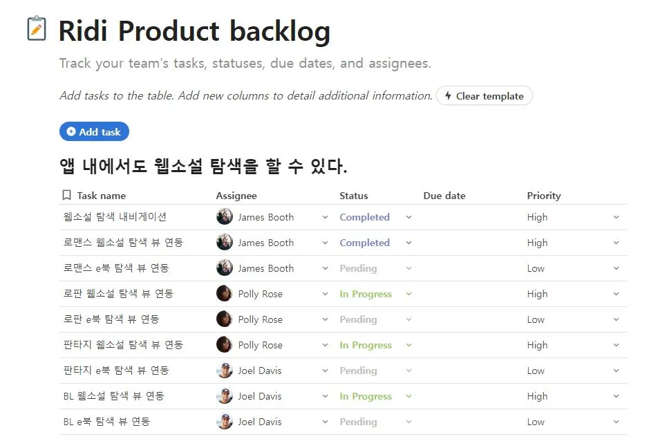
Task: Select task name 판타지 웹소설 탐색 뷰 연동
Action: [123, 344]
